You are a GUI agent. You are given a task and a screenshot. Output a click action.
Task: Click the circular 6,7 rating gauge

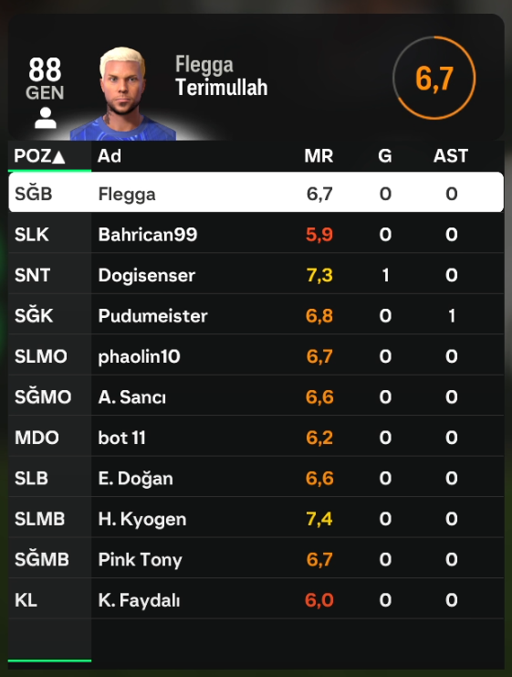coord(434,78)
